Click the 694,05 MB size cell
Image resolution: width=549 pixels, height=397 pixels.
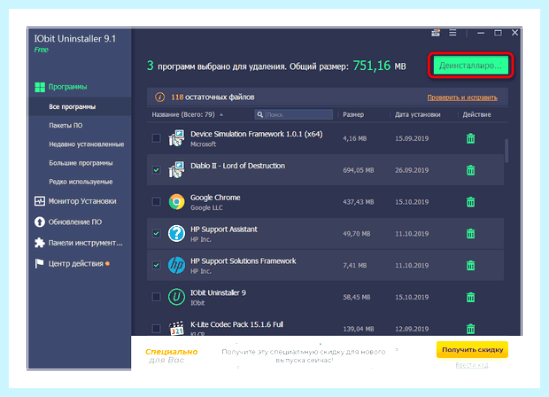(x=359, y=170)
